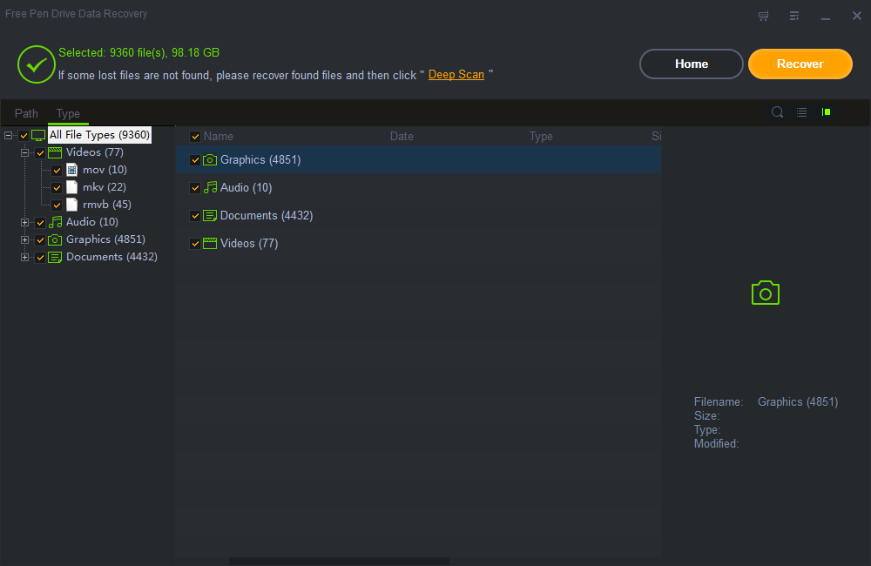Screen dimensions: 871x566
Task: Collapse the Videos tree node
Action: point(25,152)
